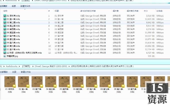This screenshot has height=106, width=170.
Task: Select the 08 第七章.m4a file icon
Action: [5, 39]
